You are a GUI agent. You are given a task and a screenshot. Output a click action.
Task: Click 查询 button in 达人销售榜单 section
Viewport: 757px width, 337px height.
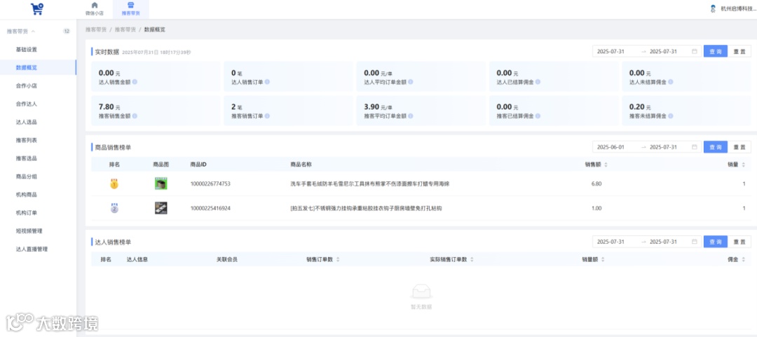coord(716,242)
